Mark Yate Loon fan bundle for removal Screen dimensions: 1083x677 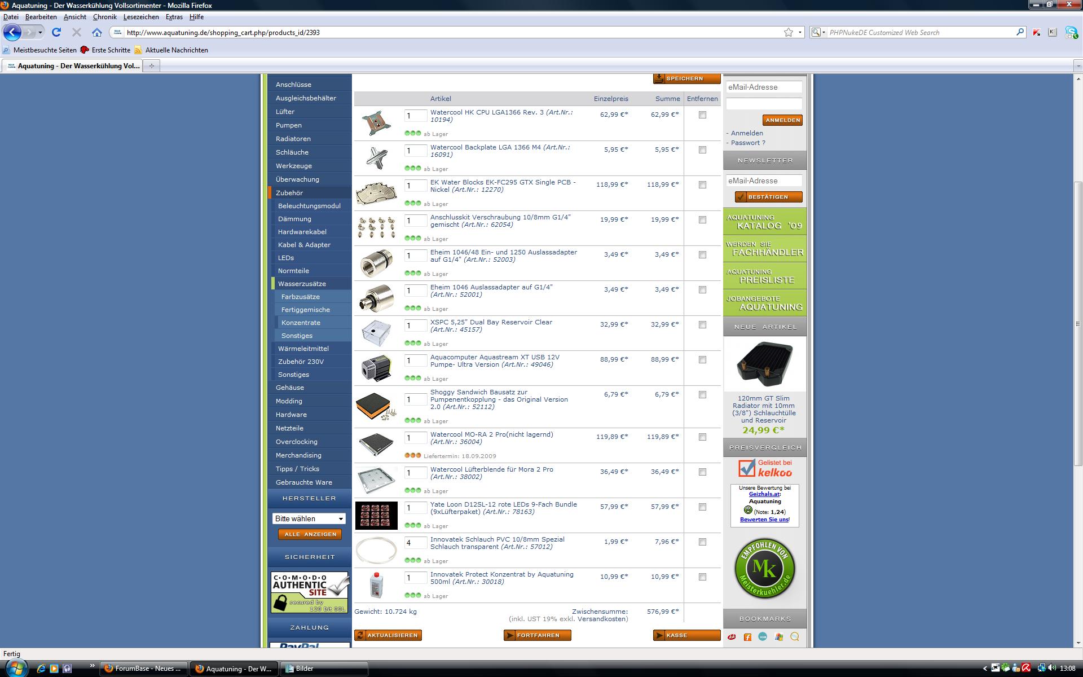702,507
